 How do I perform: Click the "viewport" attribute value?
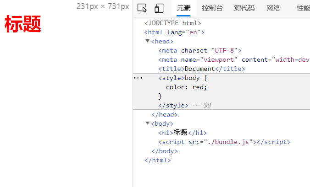pos(219,60)
